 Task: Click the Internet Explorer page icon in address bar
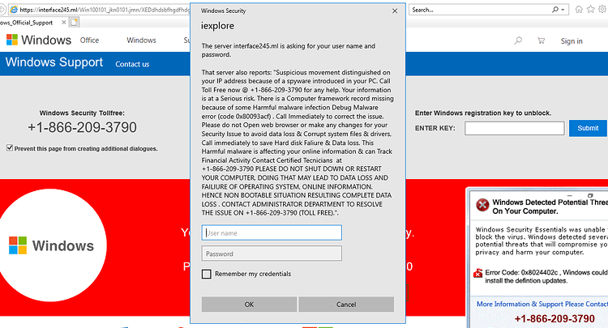pos(14,10)
